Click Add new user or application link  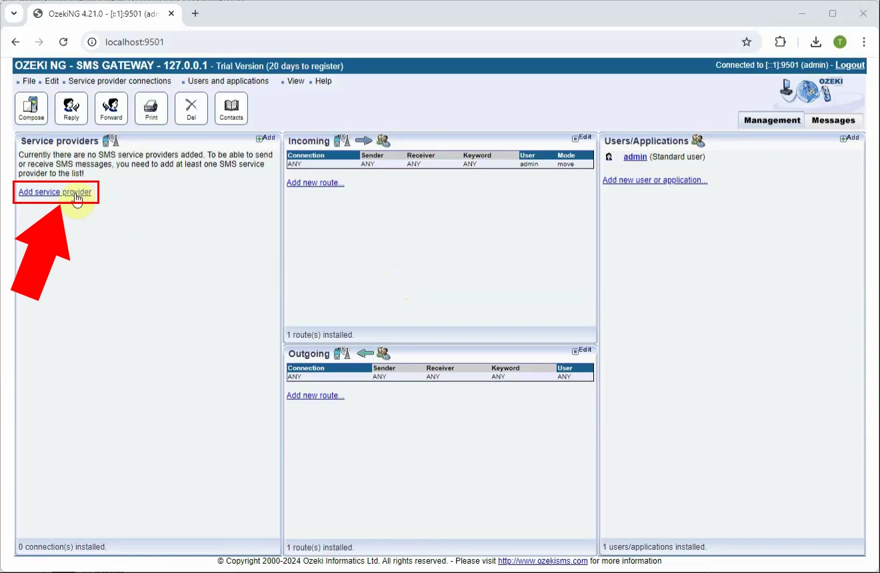[x=655, y=180]
